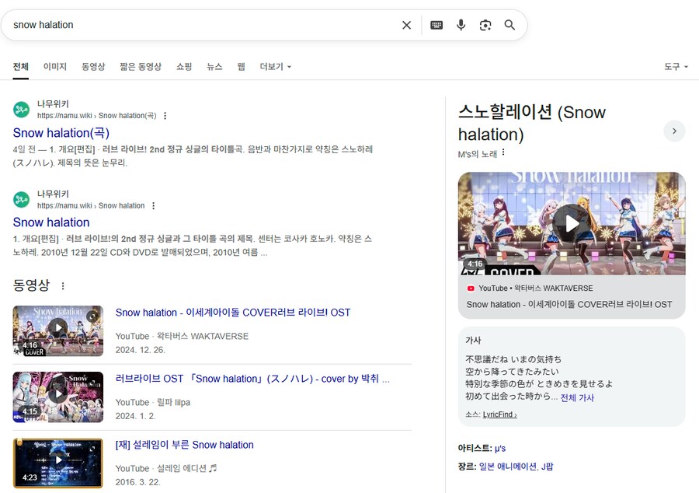Submit search with the magnifying glass icon

pos(509,25)
